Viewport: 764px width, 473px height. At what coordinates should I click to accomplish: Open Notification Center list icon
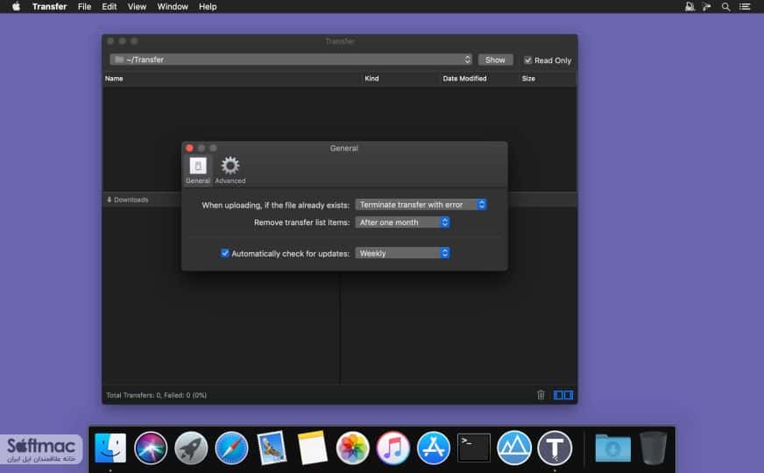[745, 6]
